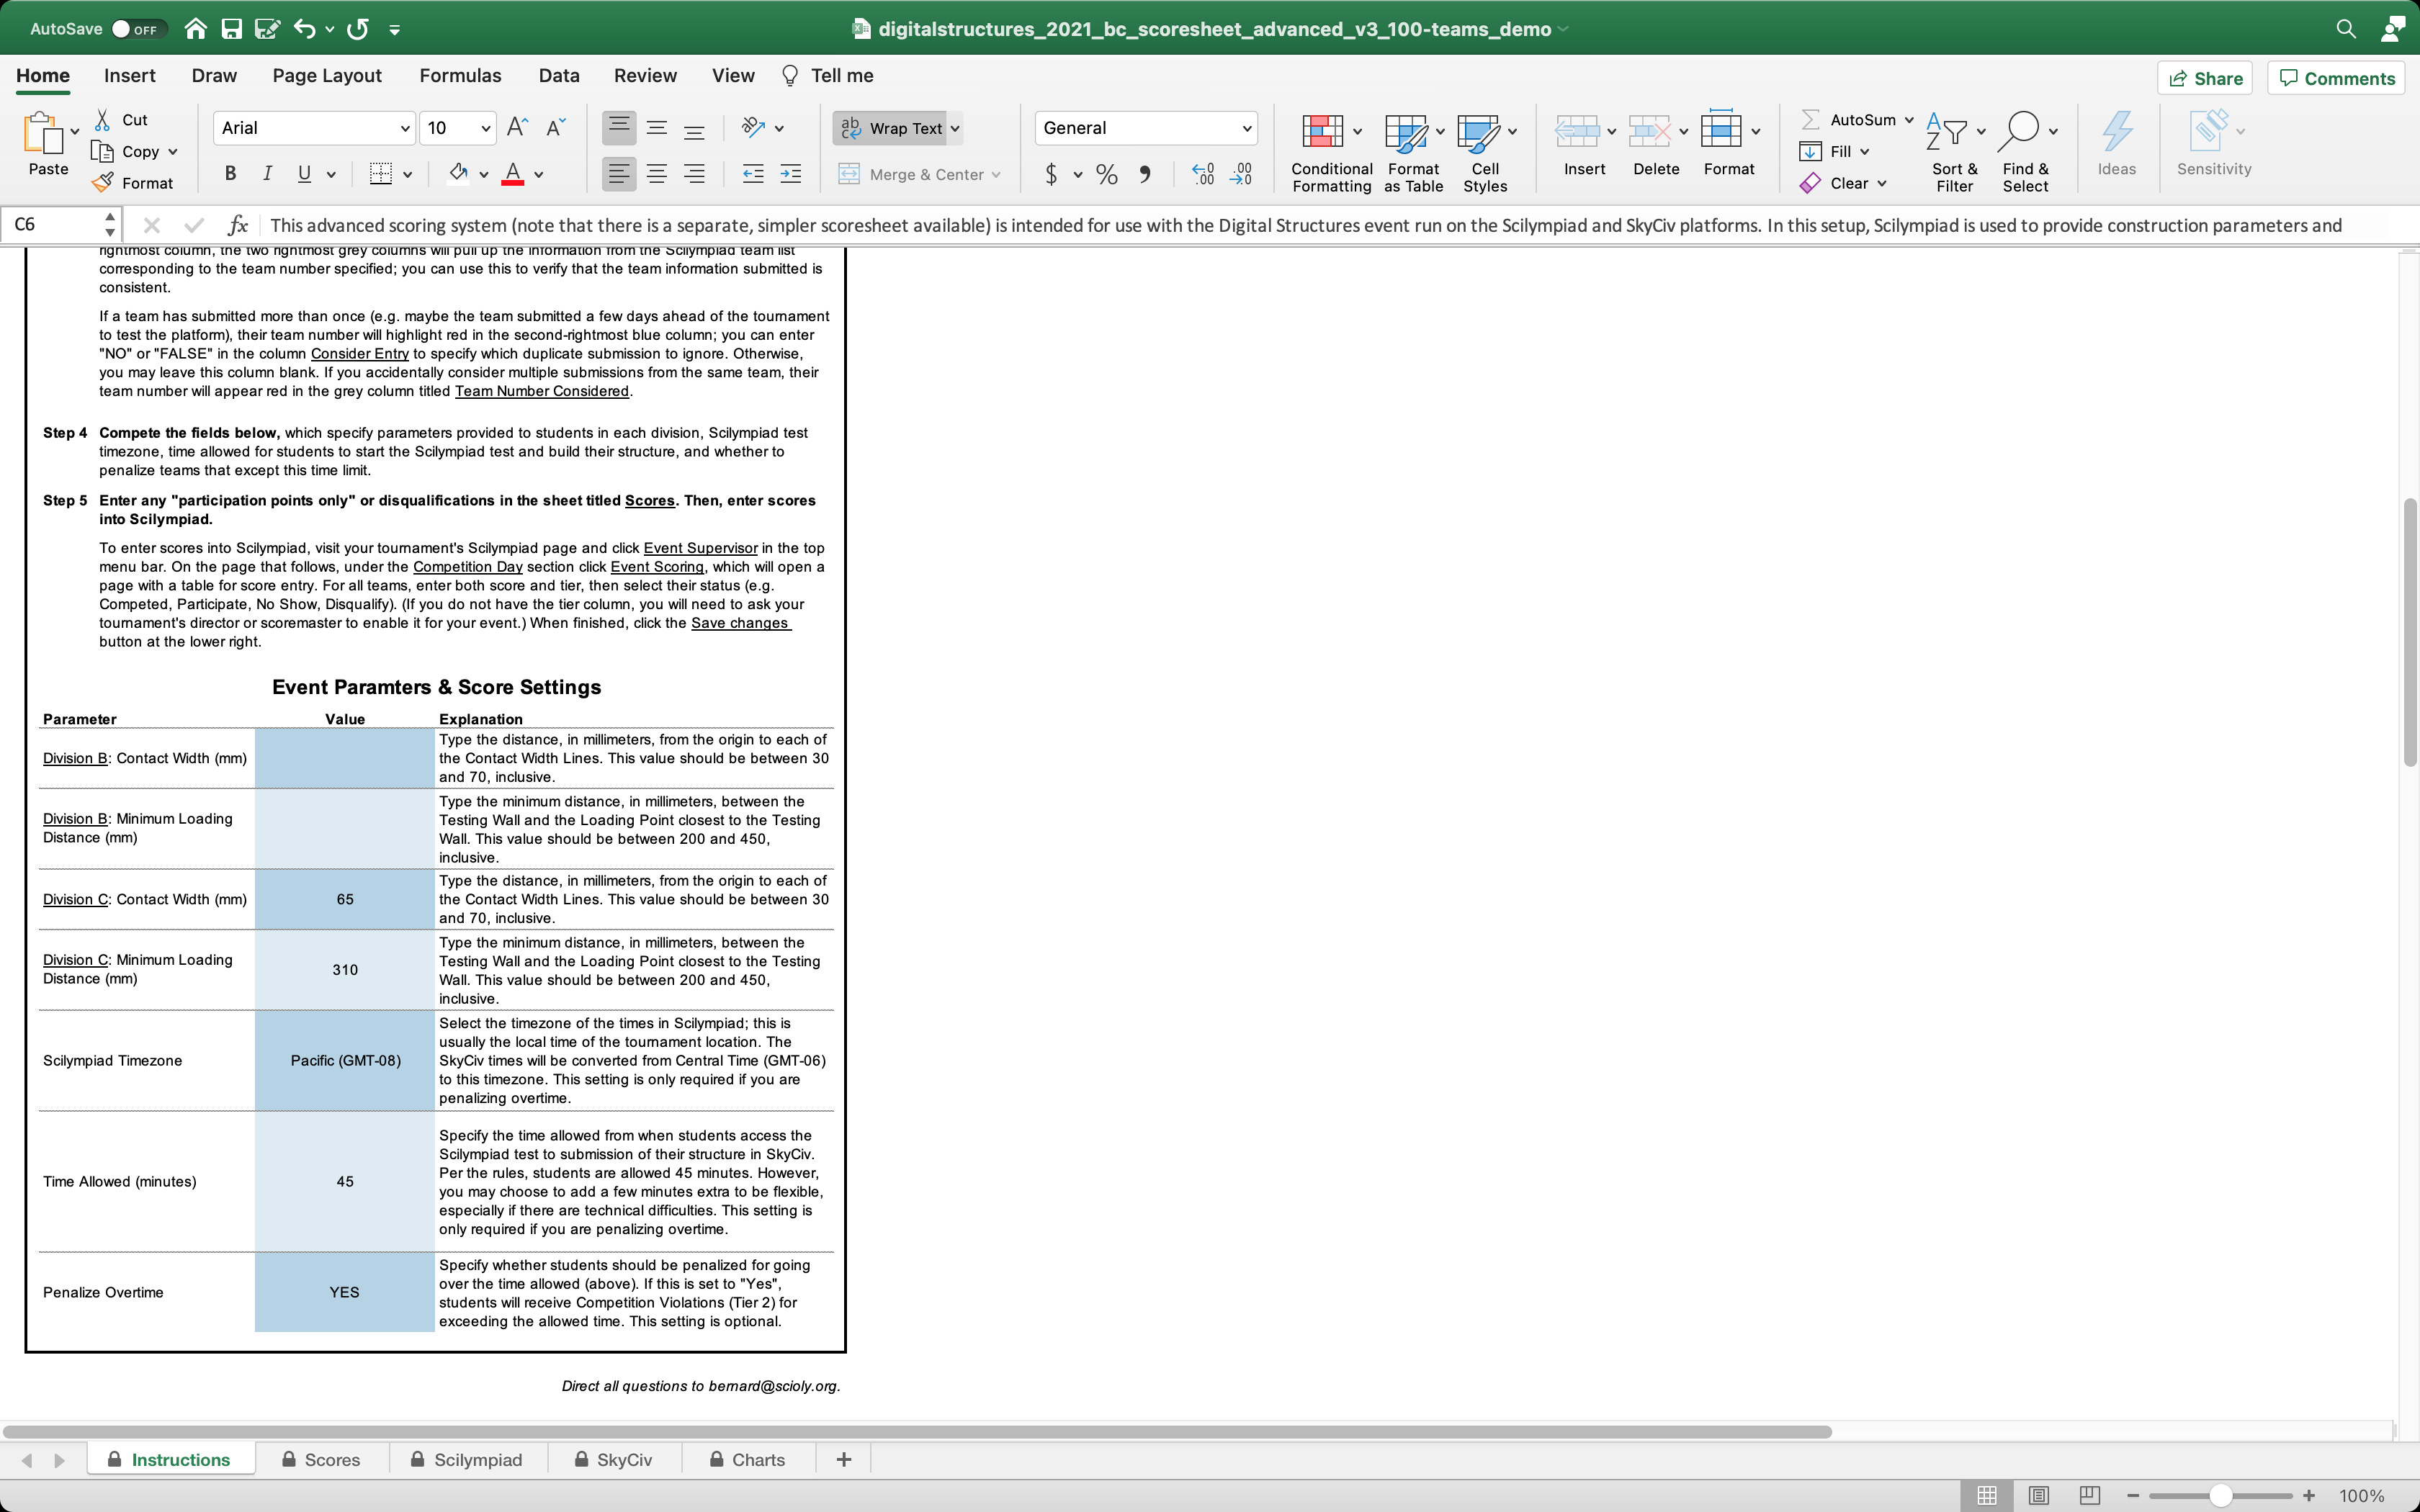The height and width of the screenshot is (1512, 2420).
Task: Toggle Bold formatting
Action: click(x=230, y=174)
